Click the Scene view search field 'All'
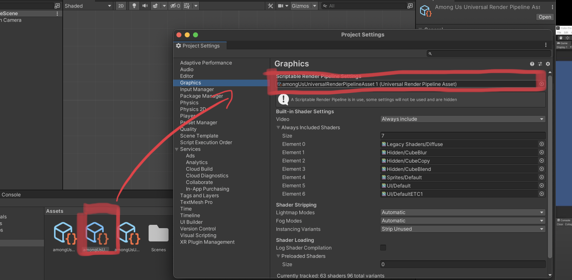The width and height of the screenshot is (572, 280). pos(364,6)
